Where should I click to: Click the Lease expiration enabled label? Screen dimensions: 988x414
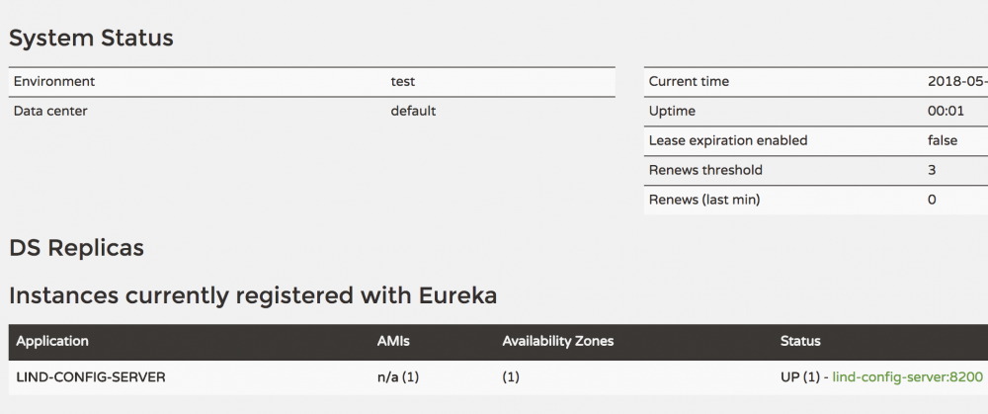click(728, 141)
